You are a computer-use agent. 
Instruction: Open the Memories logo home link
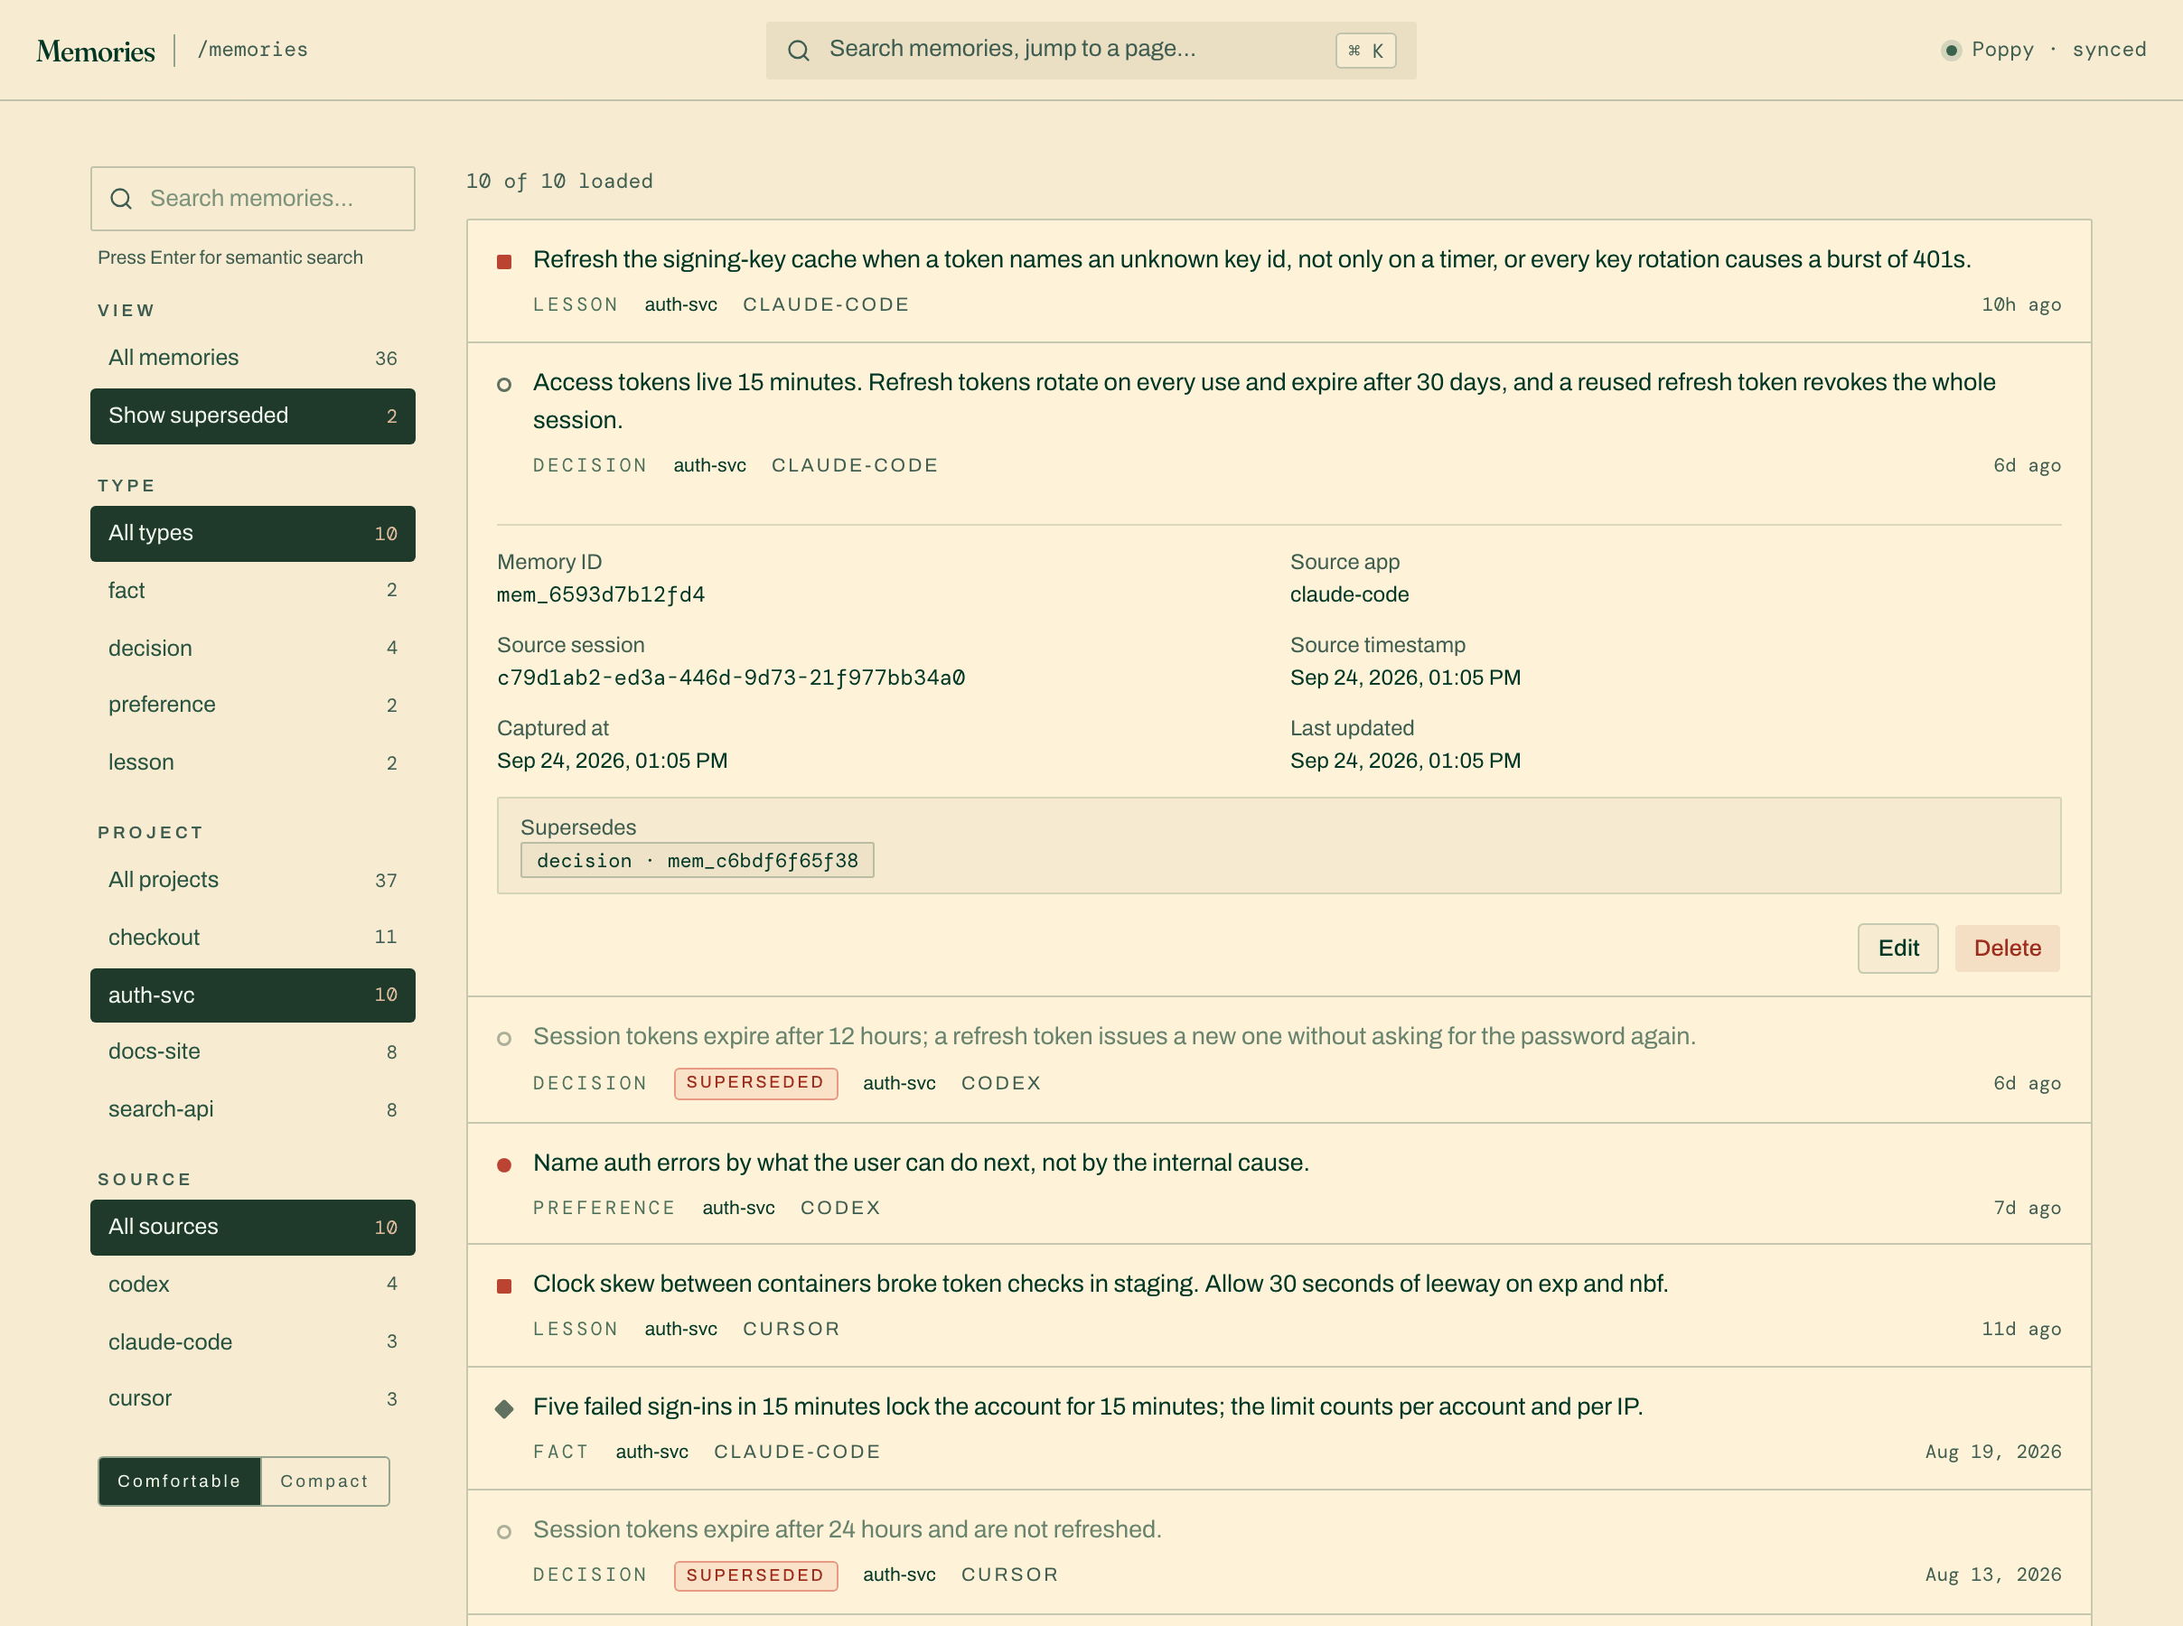96,51
